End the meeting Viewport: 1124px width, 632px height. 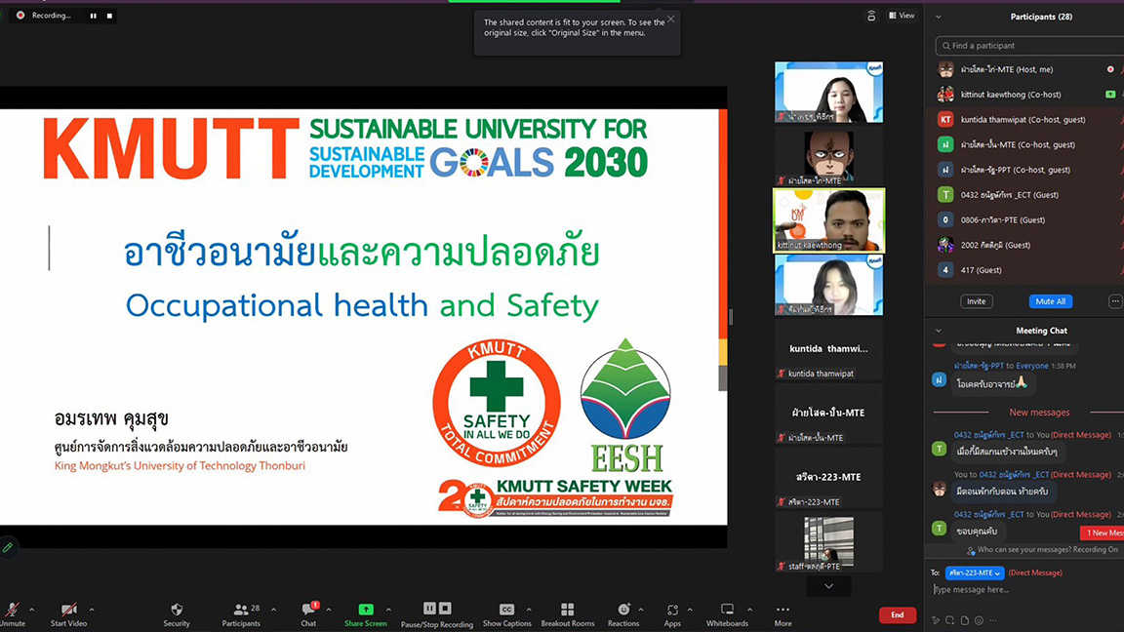tap(898, 614)
